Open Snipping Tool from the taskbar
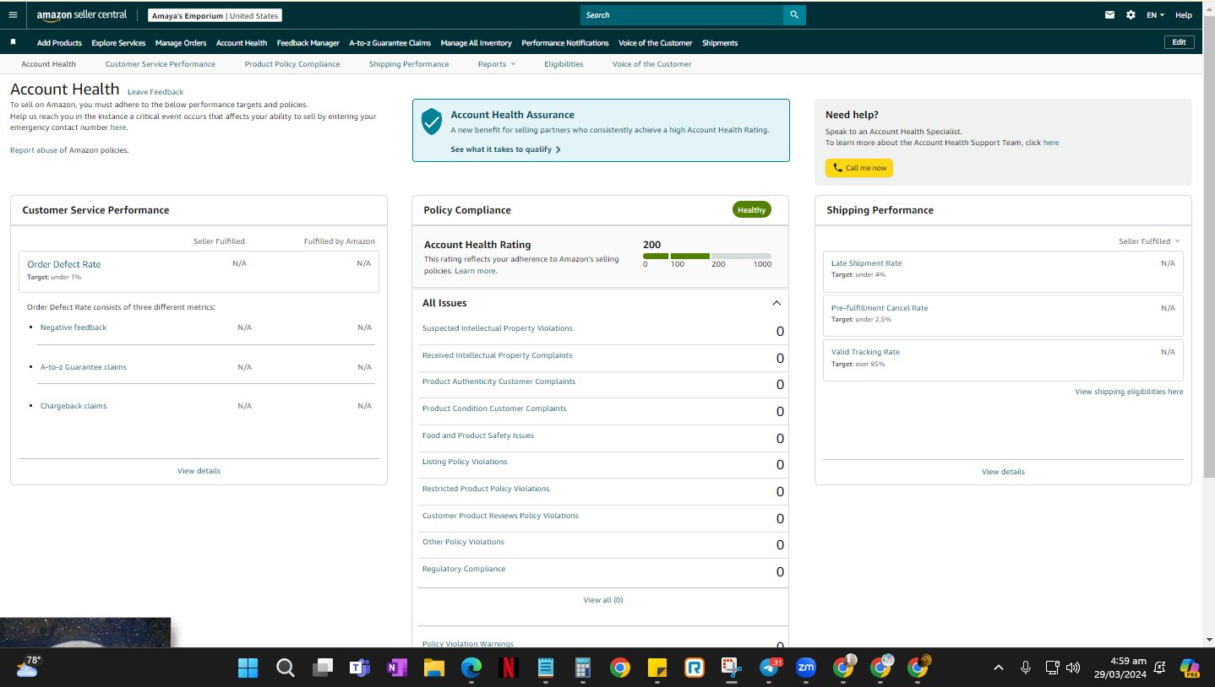The image size is (1215, 687). coord(731,668)
